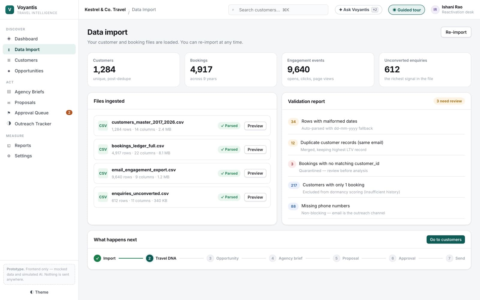Click the CSV icon for email_engagement_export.csv

[x=103, y=173]
